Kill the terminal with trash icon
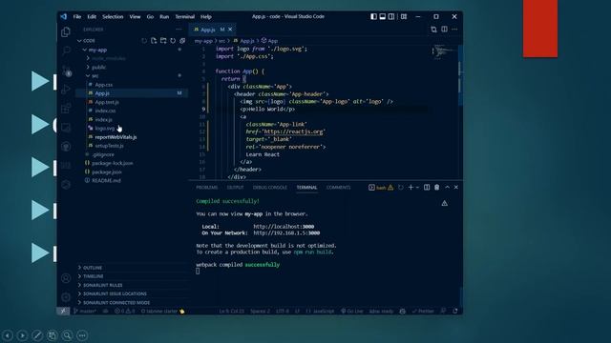The image size is (611, 343). (437, 188)
